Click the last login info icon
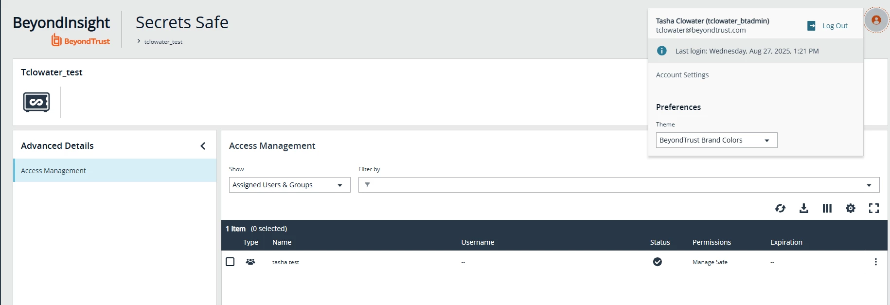The height and width of the screenshot is (305, 890). (x=661, y=51)
